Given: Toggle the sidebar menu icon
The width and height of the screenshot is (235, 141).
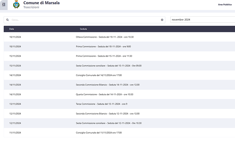Looking at the screenshot, I should coord(4,5).
